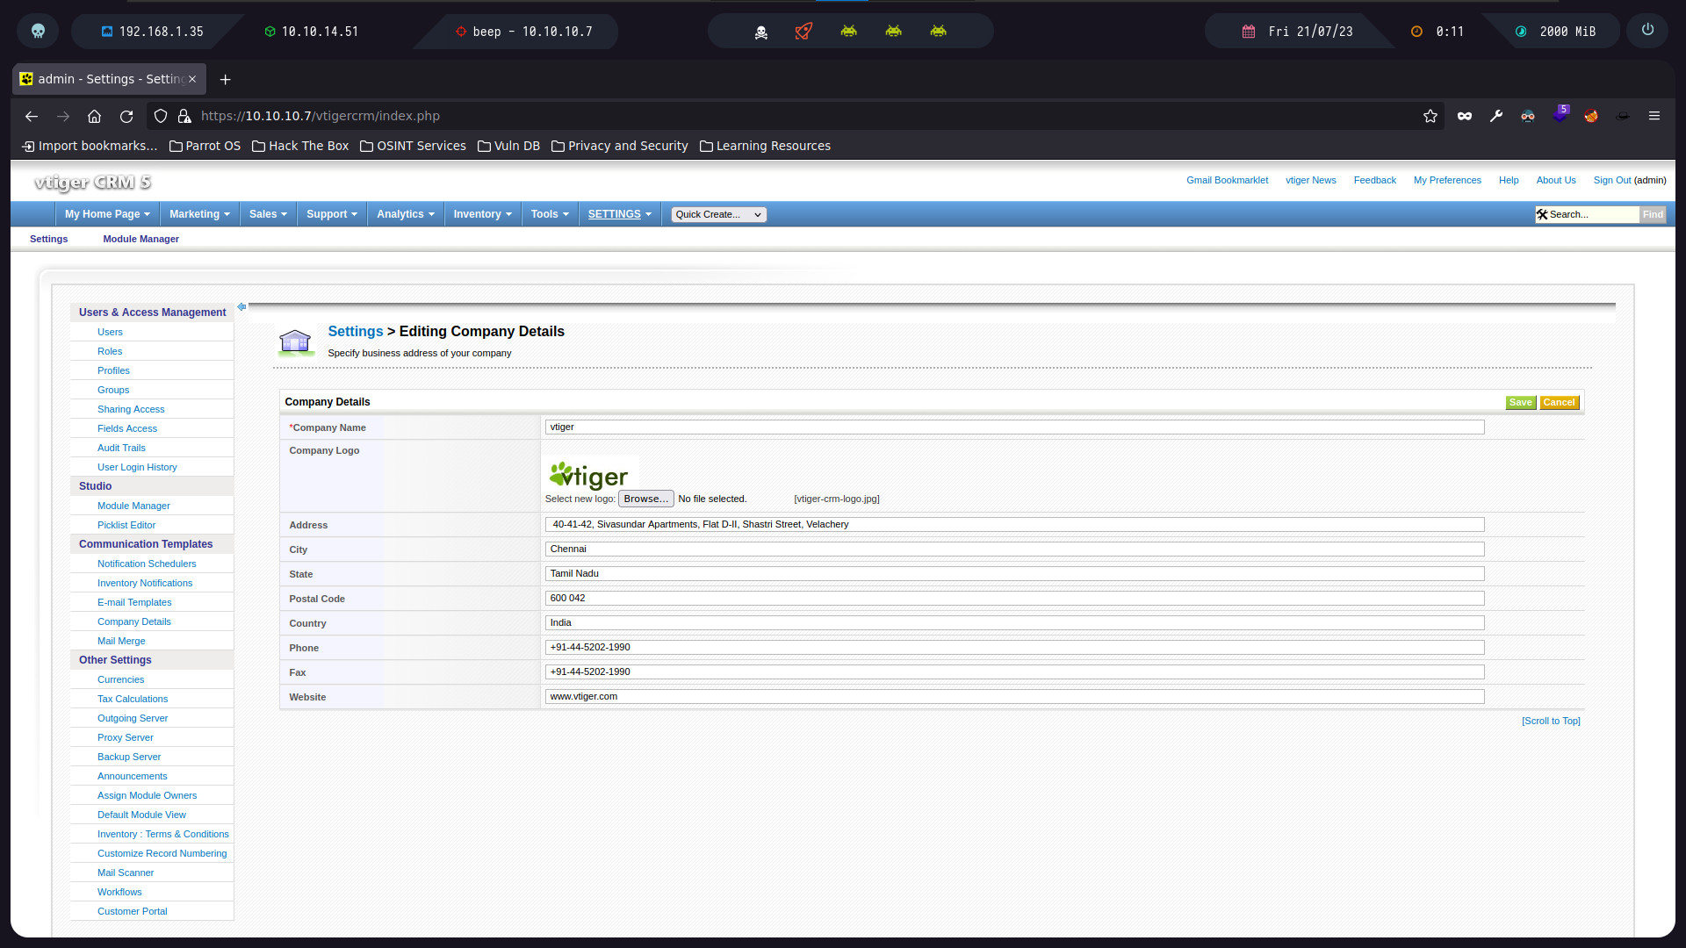Collapse sidebar with small arrow icon
The image size is (1686, 948).
pyautogui.click(x=241, y=307)
